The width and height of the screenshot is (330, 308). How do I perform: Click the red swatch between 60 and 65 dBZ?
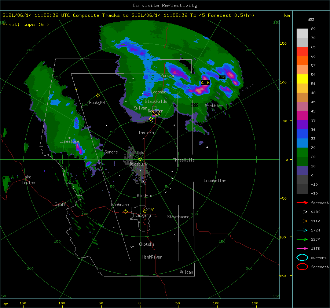pyautogui.click(x=302, y=52)
